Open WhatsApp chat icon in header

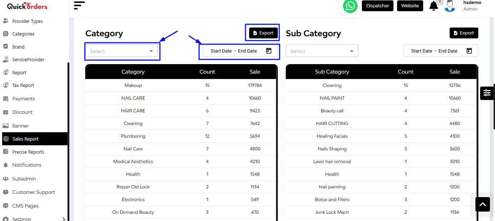[350, 6]
